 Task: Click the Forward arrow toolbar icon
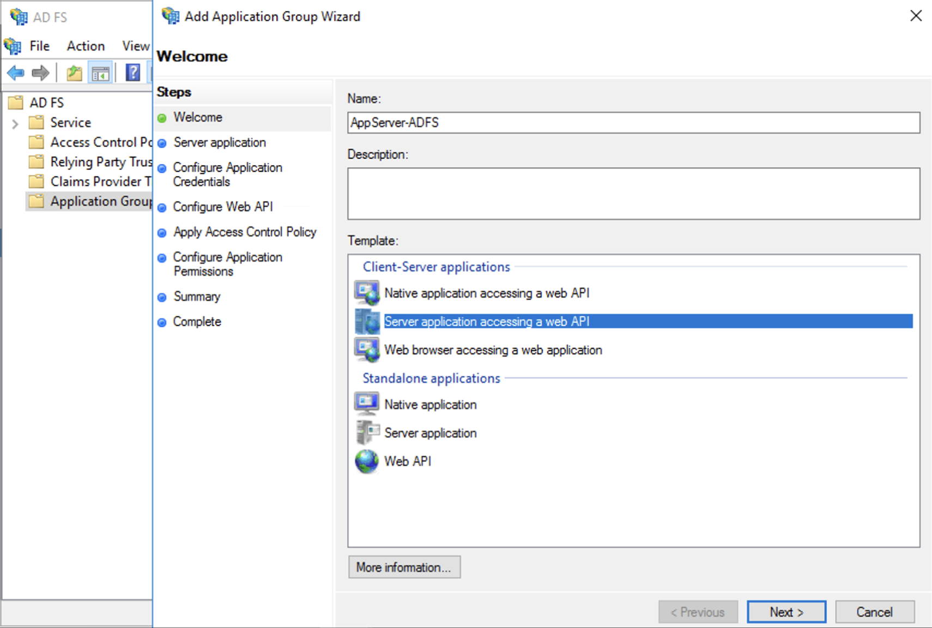point(41,73)
